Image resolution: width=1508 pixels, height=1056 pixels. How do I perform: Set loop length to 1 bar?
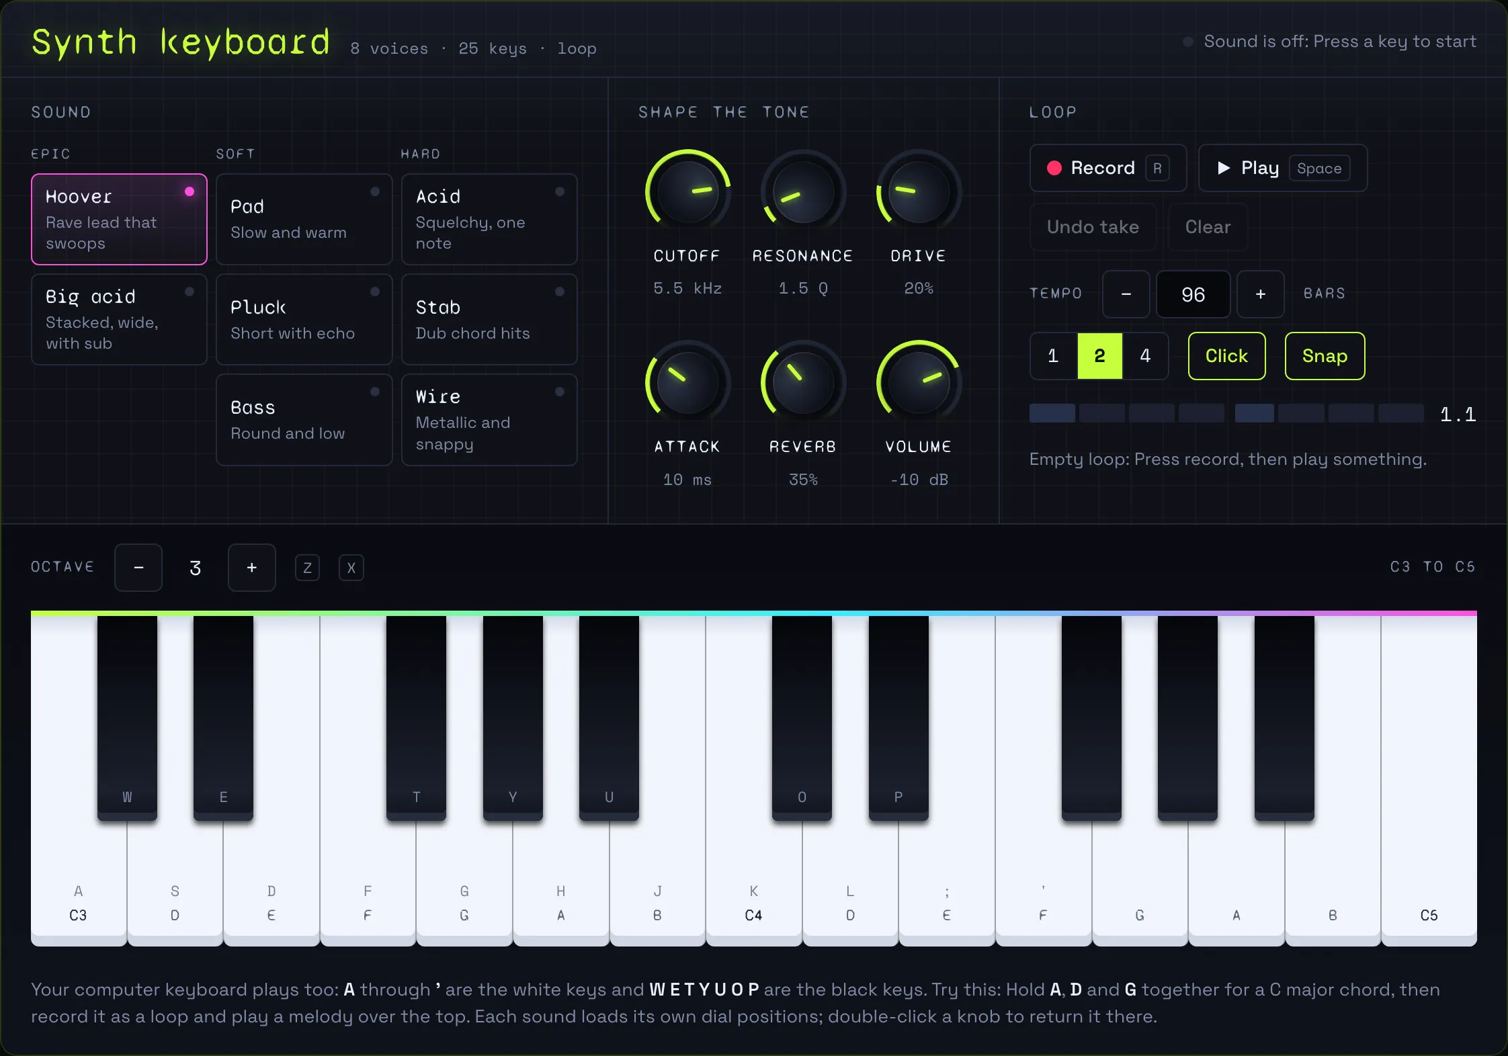1053,356
